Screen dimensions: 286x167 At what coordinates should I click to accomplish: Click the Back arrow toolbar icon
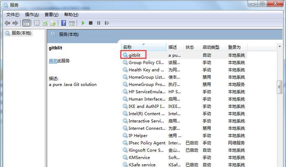7,23
